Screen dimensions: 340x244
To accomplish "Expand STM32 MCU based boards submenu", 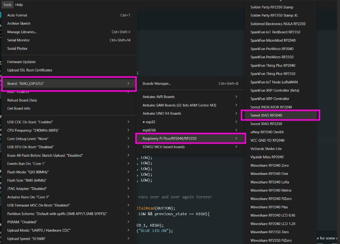I will click(164, 147).
